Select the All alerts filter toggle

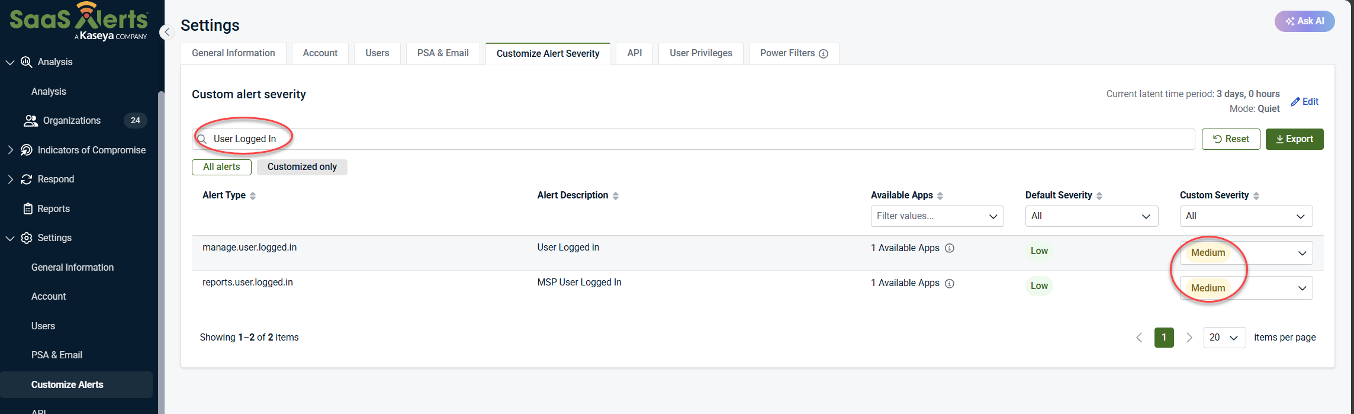(221, 167)
